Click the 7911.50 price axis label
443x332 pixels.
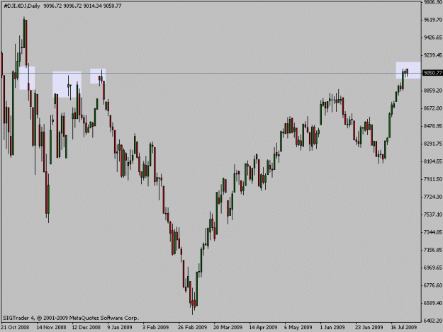432,179
